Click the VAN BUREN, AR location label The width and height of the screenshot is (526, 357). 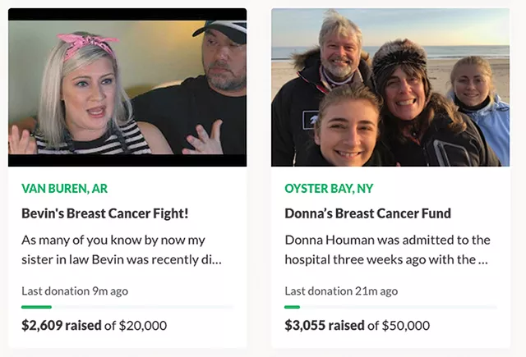64,188
